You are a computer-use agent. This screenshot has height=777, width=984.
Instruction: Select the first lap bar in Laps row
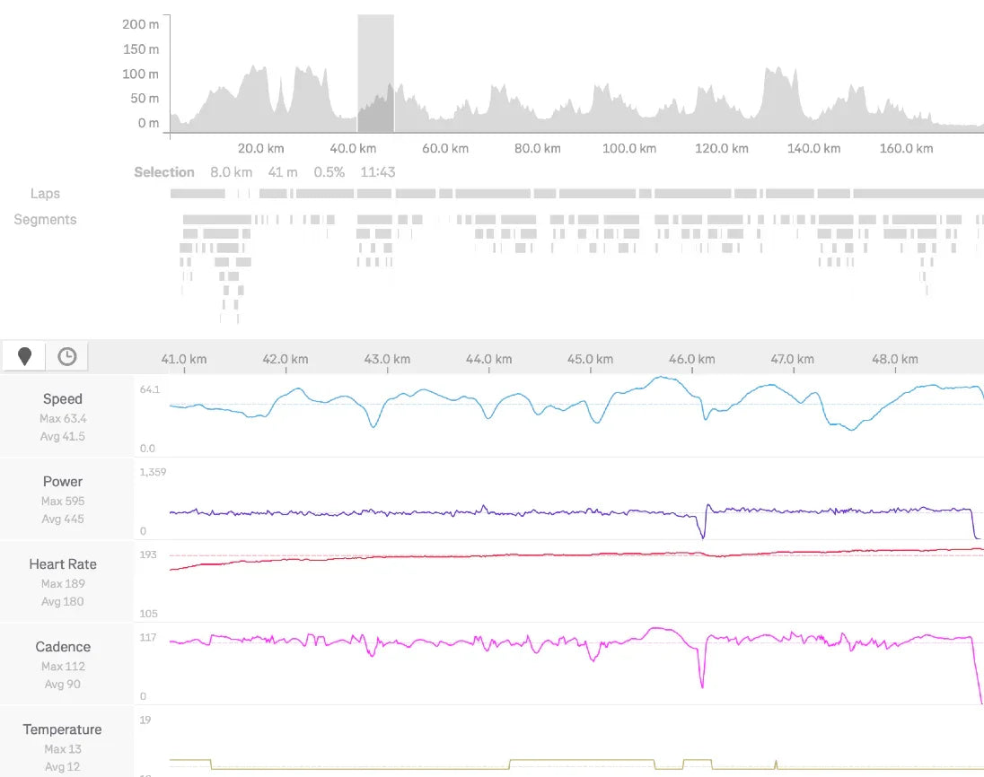[198, 194]
